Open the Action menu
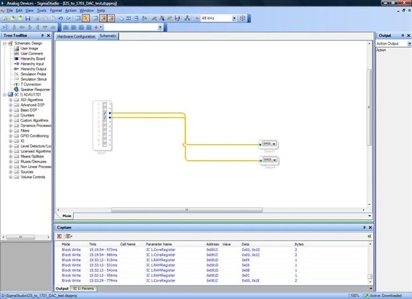The image size is (412, 299). [x=70, y=11]
